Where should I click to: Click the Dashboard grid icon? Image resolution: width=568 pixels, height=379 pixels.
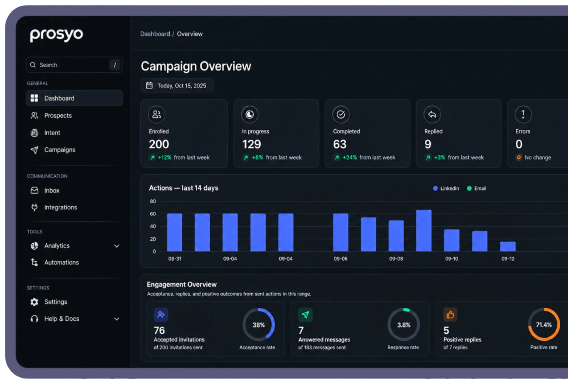(34, 98)
